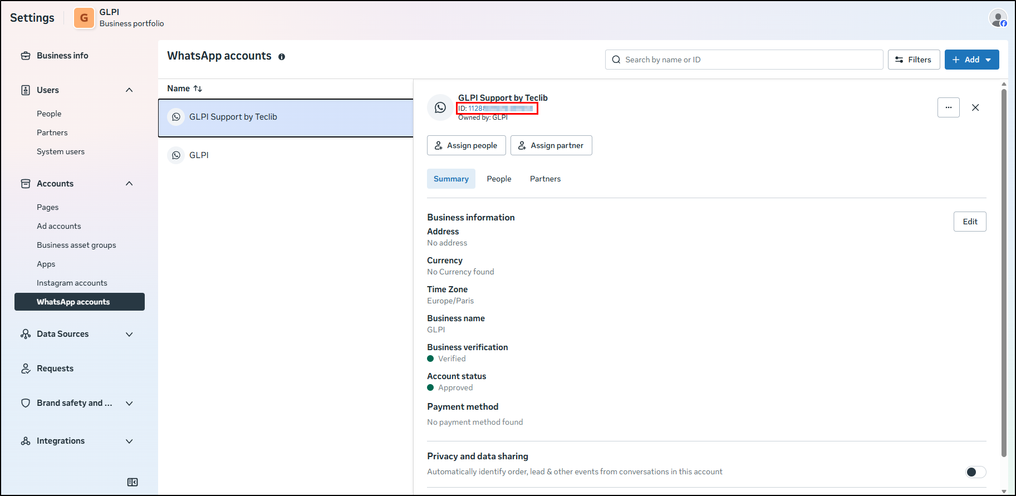The width and height of the screenshot is (1016, 496).
Task: Click the sidebar collapse icon
Action: pos(132,482)
